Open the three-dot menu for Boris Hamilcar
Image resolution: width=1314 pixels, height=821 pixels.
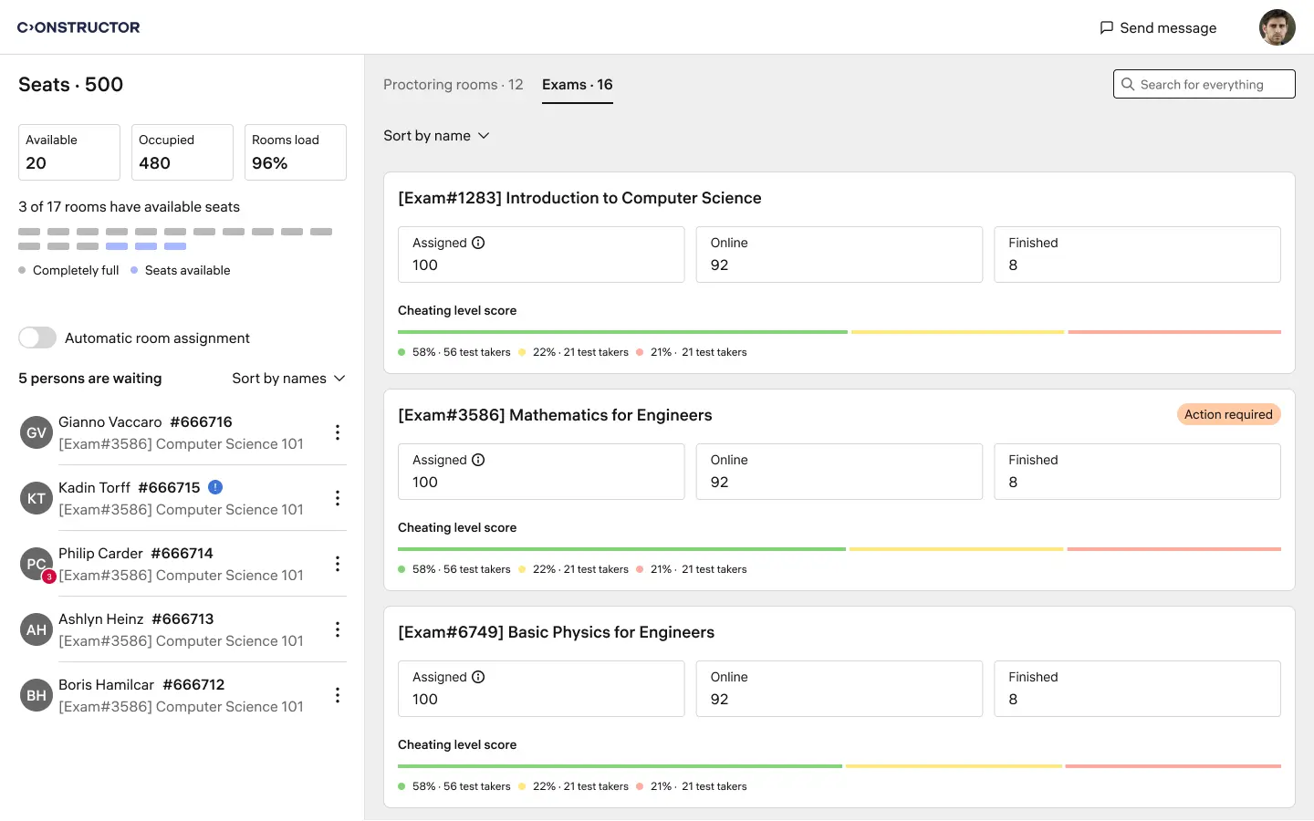[x=338, y=695]
